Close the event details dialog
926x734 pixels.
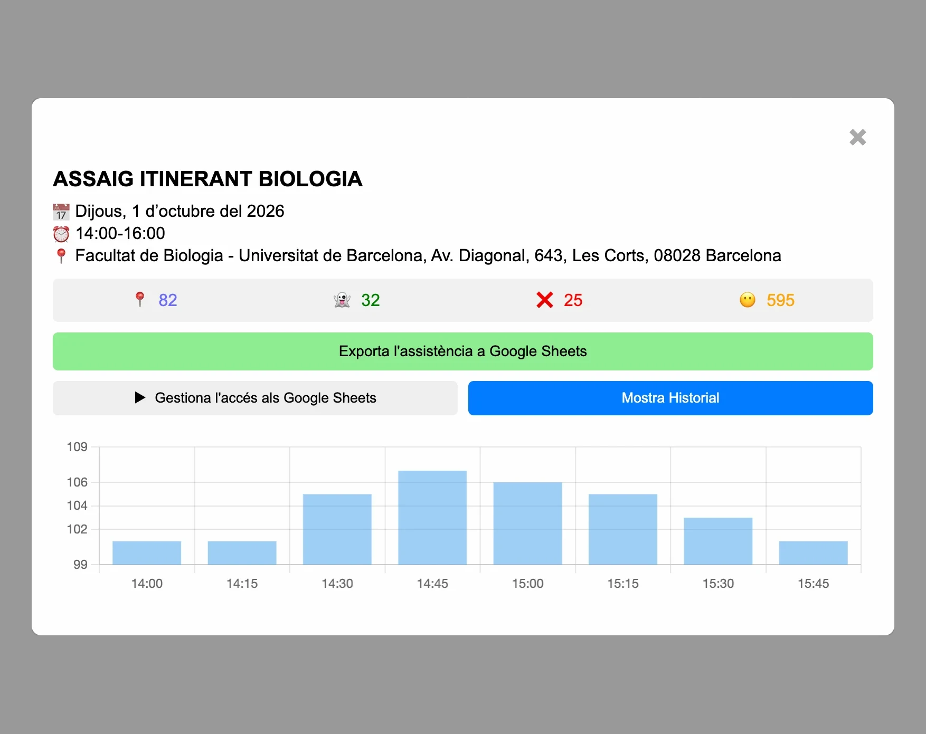pyautogui.click(x=857, y=137)
